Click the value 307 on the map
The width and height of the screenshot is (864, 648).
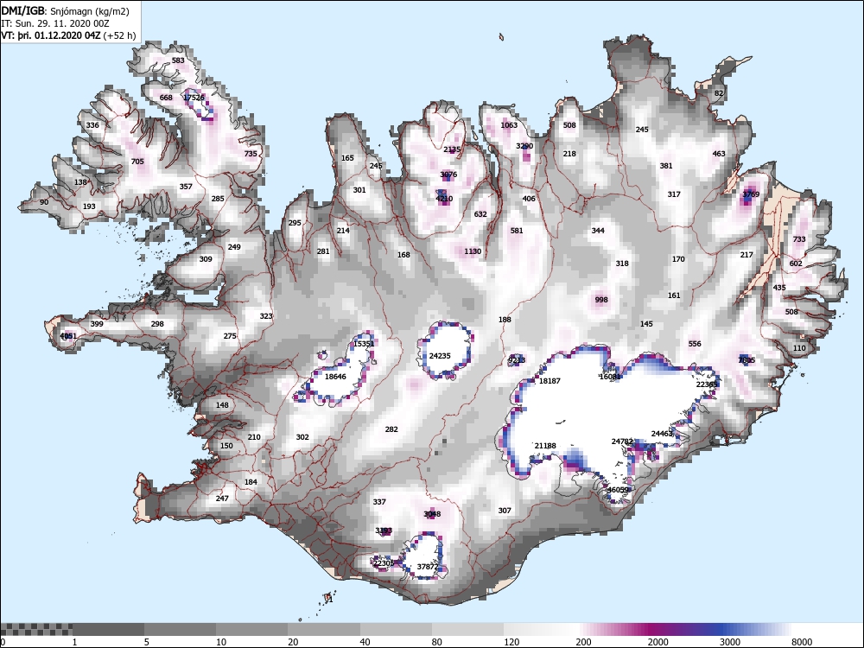(505, 511)
